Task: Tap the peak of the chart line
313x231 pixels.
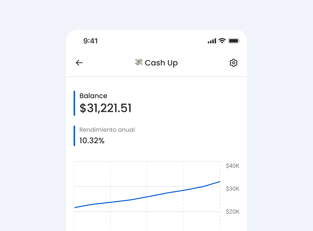Action: click(x=219, y=182)
